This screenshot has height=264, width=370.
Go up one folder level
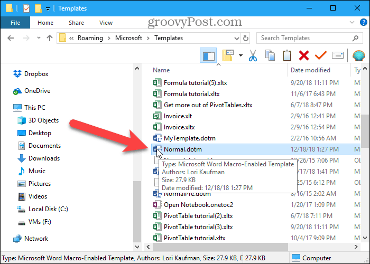click(x=50, y=38)
